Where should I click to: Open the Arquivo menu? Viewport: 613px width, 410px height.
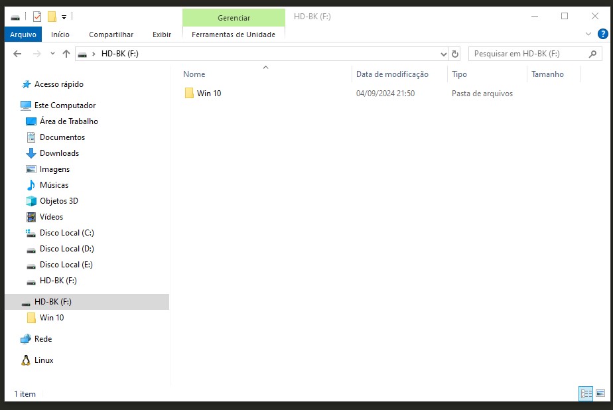pyautogui.click(x=23, y=34)
